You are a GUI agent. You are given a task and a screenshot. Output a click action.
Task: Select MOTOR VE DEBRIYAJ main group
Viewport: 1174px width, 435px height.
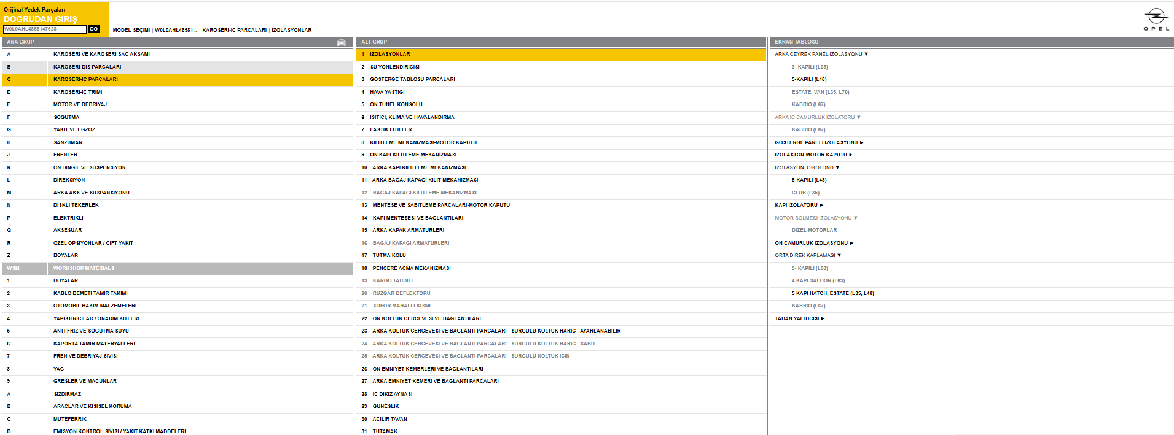(x=178, y=104)
